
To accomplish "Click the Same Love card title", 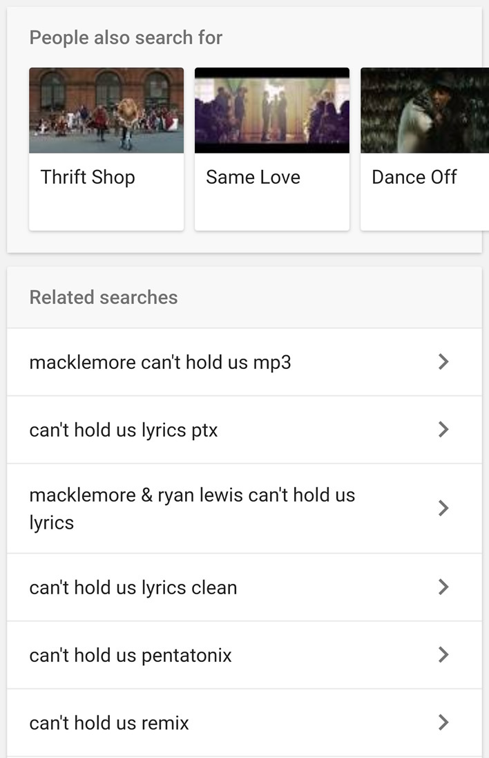I will (x=253, y=178).
